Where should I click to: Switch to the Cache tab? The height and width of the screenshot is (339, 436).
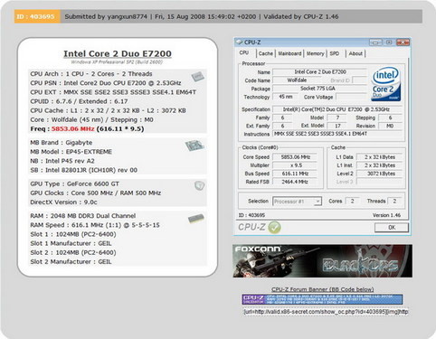pos(266,53)
